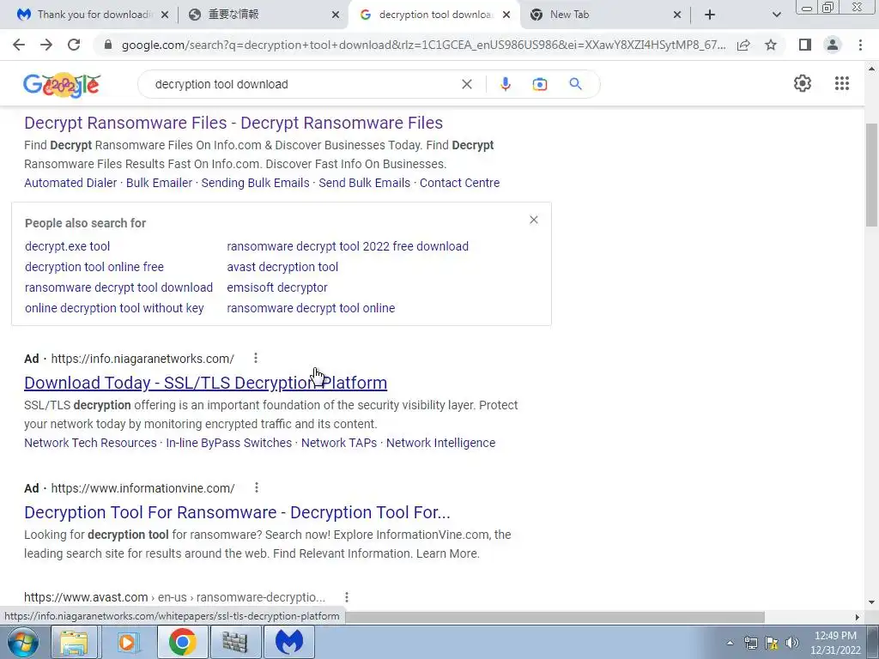The width and height of the screenshot is (879, 659).
Task: Bookmark this page with the star icon
Action: pyautogui.click(x=771, y=45)
